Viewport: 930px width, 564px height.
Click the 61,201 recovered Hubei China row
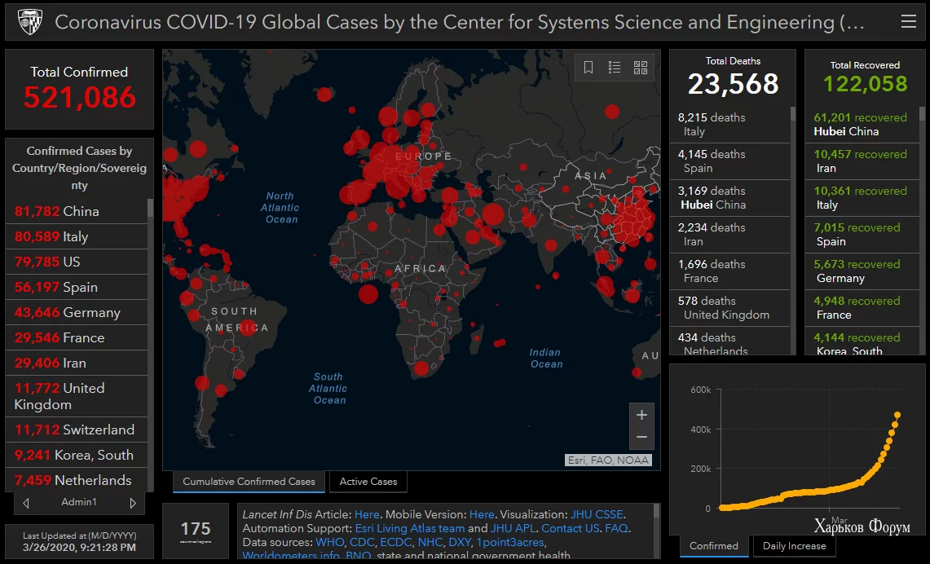[862, 125]
